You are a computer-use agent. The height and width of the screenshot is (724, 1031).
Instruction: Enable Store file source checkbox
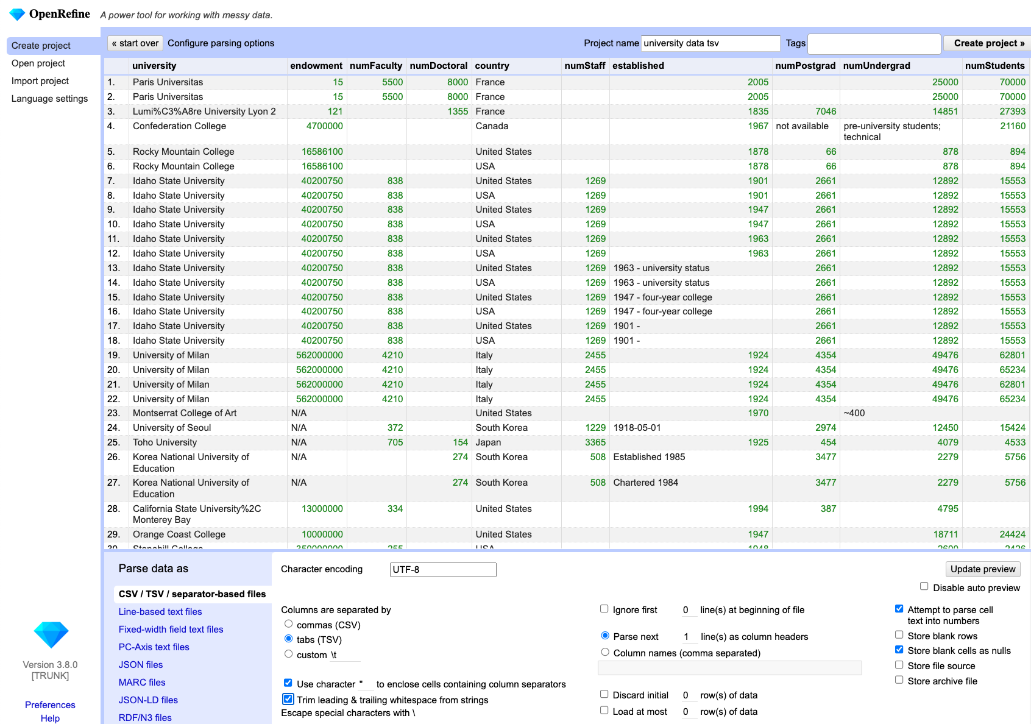(899, 665)
